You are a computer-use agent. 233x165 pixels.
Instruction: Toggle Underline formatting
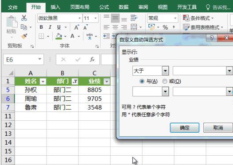coord(59,27)
